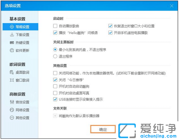The height and width of the screenshot is (140, 179).
Task: Click the keyboard icon beside 热键设置
Action: (x=12, y=42)
